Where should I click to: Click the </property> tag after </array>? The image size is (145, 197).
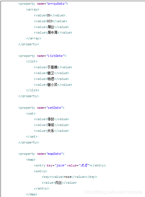click(x=29, y=44)
